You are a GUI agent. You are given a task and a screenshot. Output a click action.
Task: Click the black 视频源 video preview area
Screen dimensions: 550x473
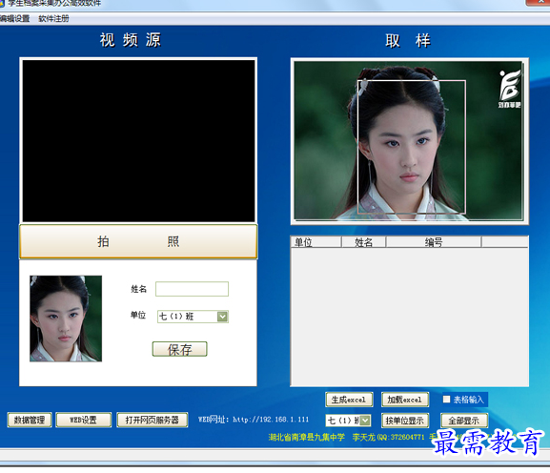tap(138, 141)
